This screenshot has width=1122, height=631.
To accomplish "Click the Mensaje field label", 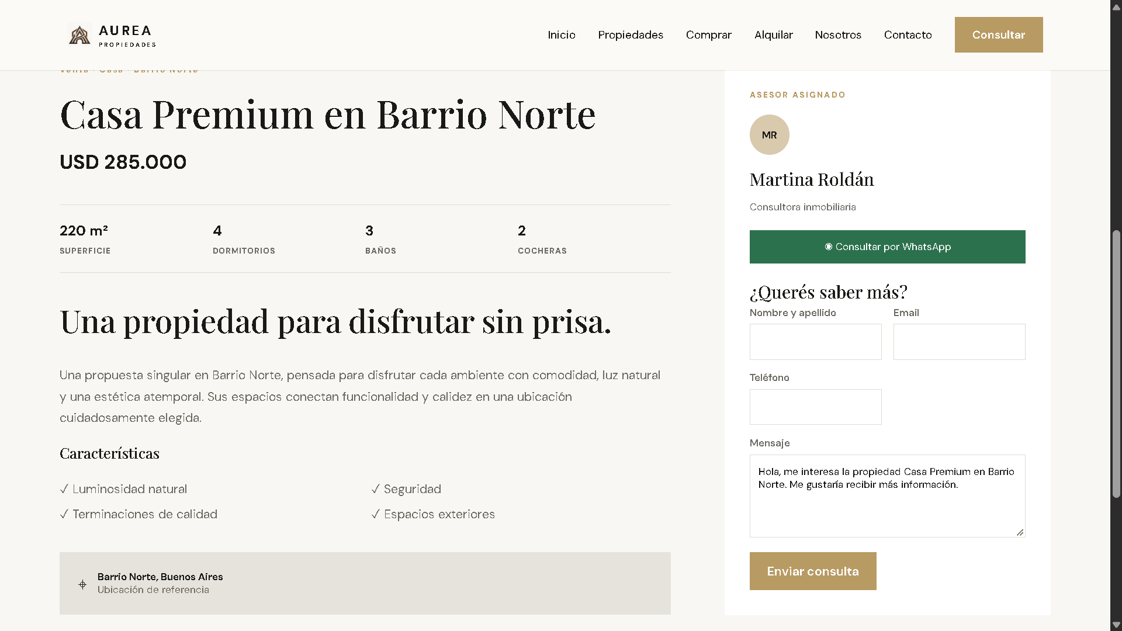I will [769, 443].
